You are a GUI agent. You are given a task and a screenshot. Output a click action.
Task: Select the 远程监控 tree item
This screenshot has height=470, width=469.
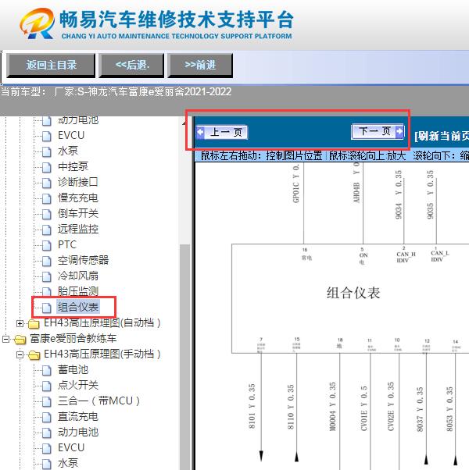pos(77,229)
